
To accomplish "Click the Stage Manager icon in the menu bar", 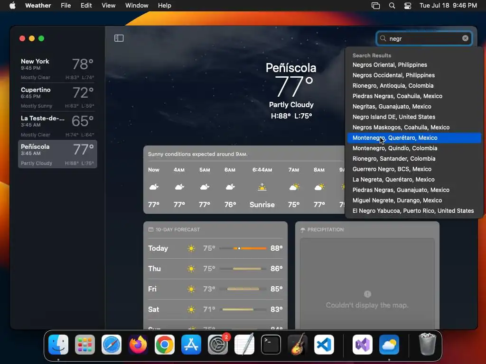I will tap(376, 5).
